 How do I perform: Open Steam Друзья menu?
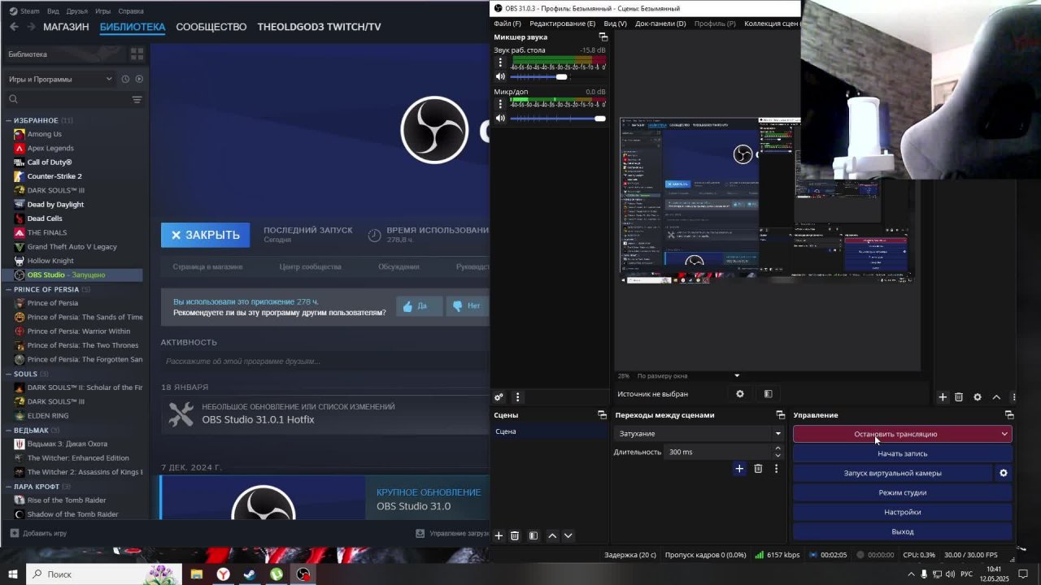[77, 11]
